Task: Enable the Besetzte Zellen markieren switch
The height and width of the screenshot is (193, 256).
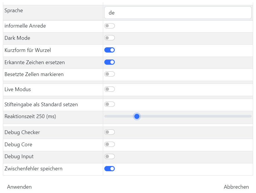Action: pos(110,74)
